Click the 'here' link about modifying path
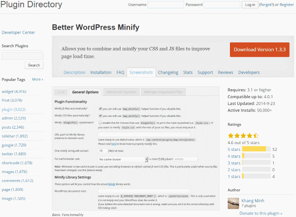The width and height of the screenshot is (296, 217). pyautogui.click(x=113, y=144)
